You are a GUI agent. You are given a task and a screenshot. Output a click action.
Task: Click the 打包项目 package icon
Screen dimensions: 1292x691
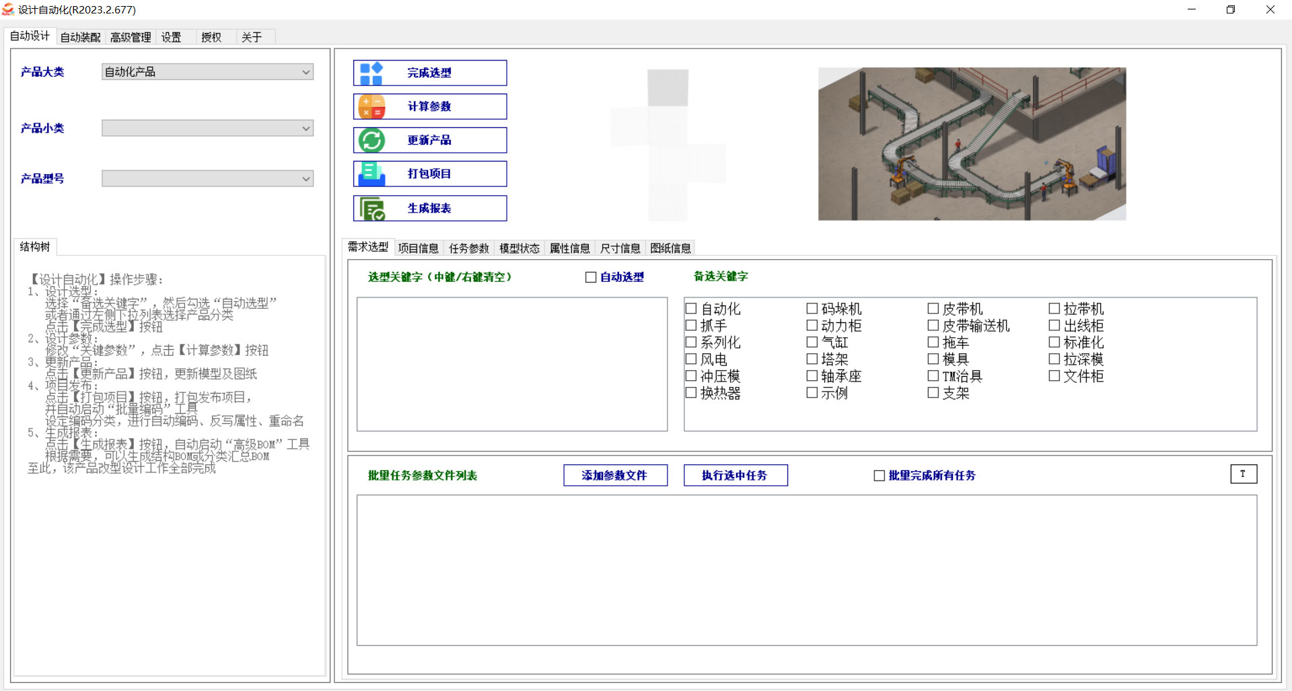pos(371,174)
